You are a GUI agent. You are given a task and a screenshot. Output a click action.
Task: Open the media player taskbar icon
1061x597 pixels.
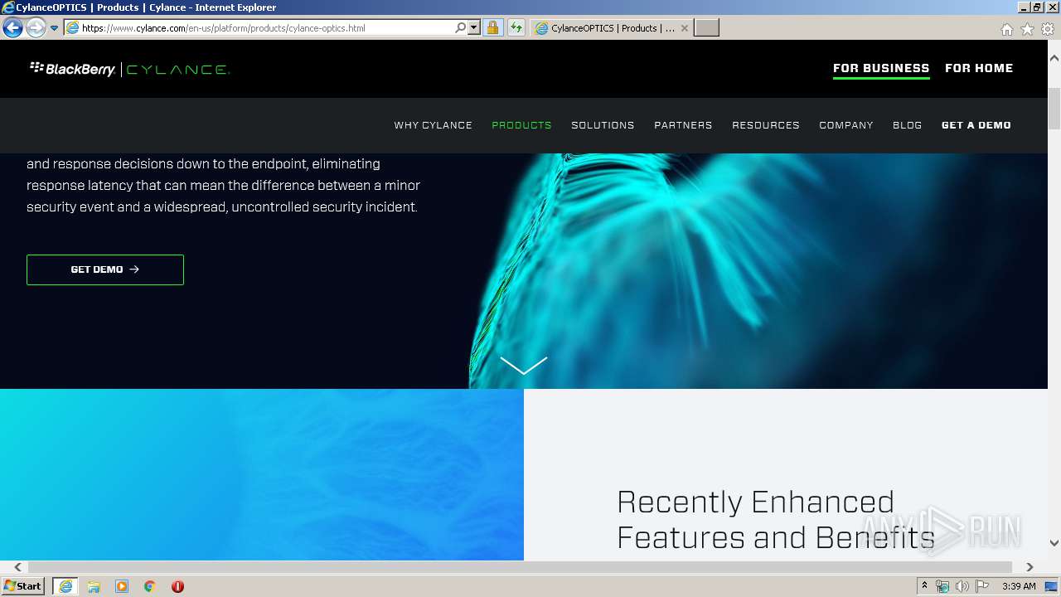click(x=122, y=586)
